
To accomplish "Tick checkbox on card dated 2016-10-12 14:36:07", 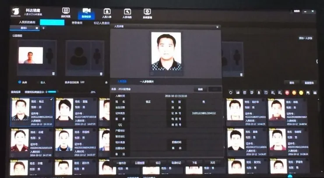I will click(x=265, y=130).
